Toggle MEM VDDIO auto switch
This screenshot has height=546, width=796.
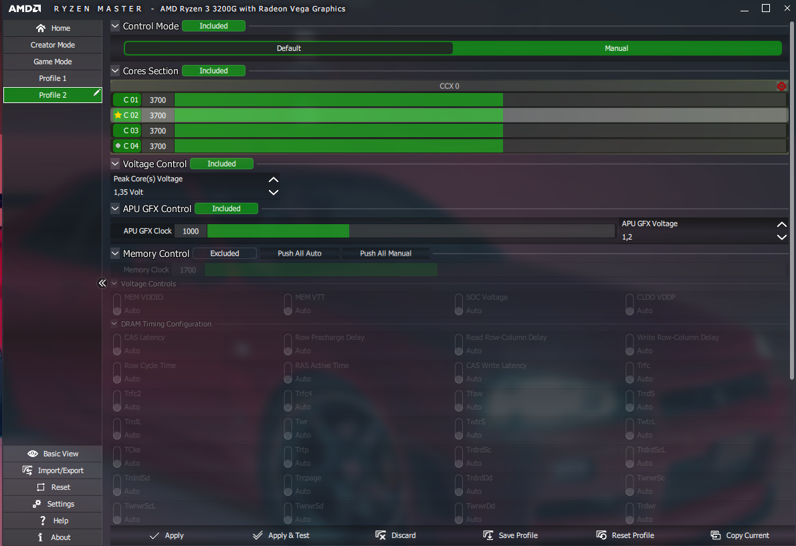tap(117, 304)
